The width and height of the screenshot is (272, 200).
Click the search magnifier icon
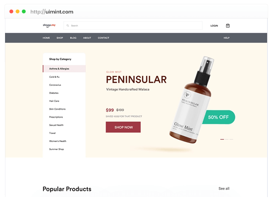(x=67, y=25)
